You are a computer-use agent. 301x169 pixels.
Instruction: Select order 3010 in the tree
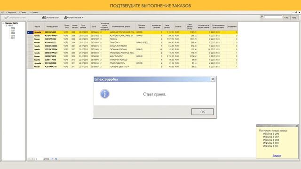click(13, 36)
